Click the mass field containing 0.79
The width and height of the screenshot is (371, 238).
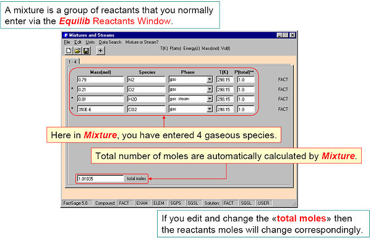101,80
